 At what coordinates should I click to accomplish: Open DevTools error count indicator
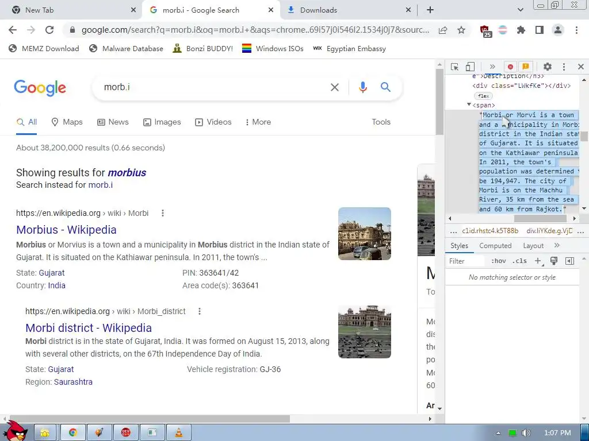click(510, 67)
